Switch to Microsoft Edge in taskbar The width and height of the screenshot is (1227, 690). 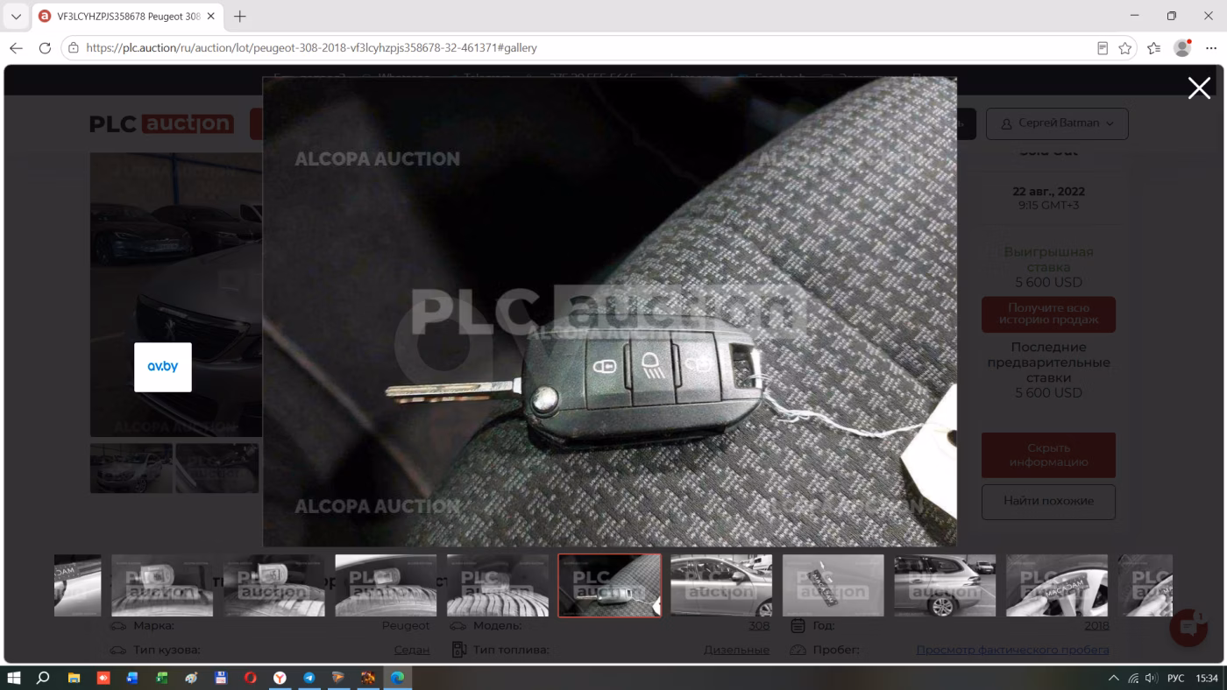(397, 678)
